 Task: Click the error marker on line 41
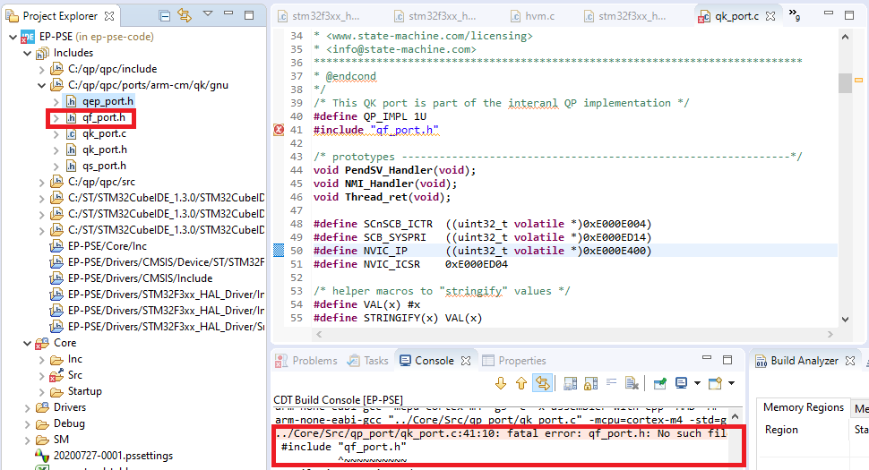pyautogui.click(x=279, y=130)
